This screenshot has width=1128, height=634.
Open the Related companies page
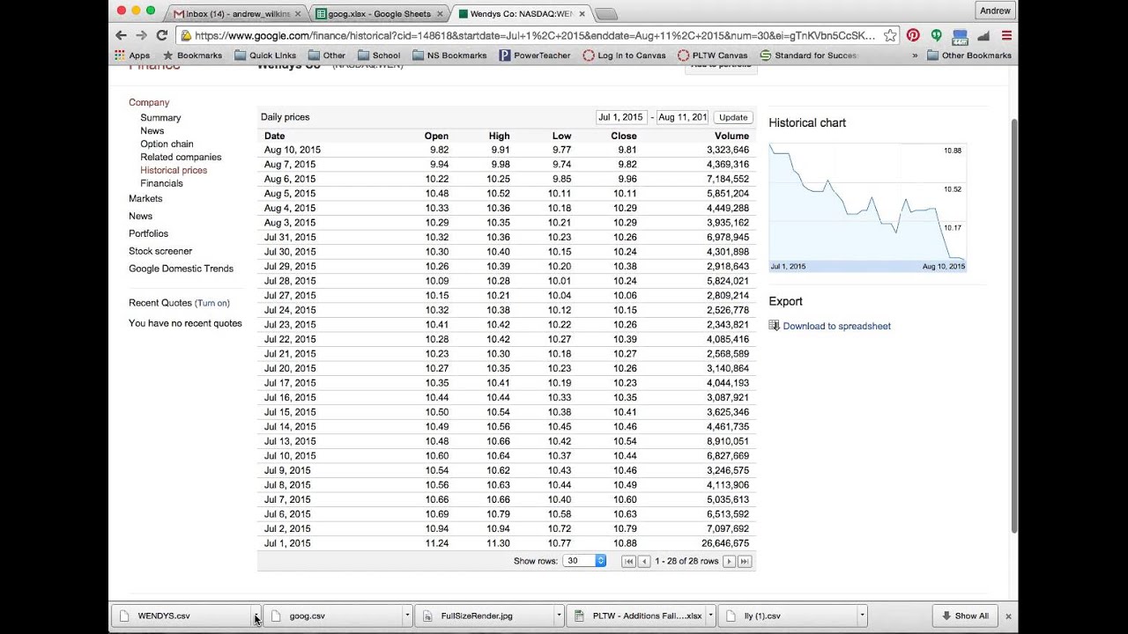coord(181,157)
